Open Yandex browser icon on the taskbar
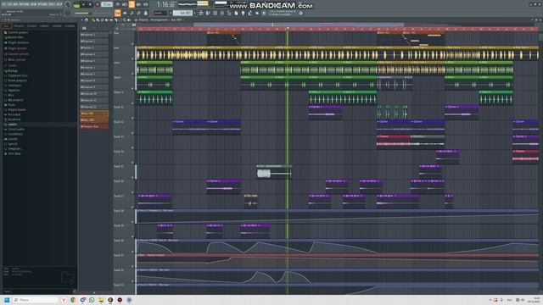 pyautogui.click(x=64, y=300)
